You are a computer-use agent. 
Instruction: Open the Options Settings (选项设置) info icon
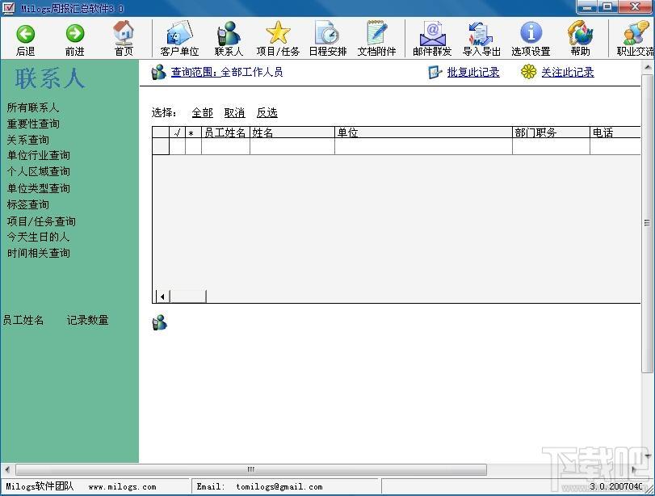531,32
